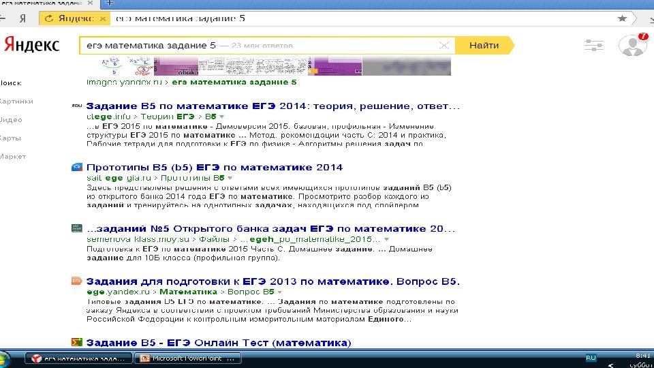
Task: Click the Yandex logo
Action: click(x=32, y=45)
